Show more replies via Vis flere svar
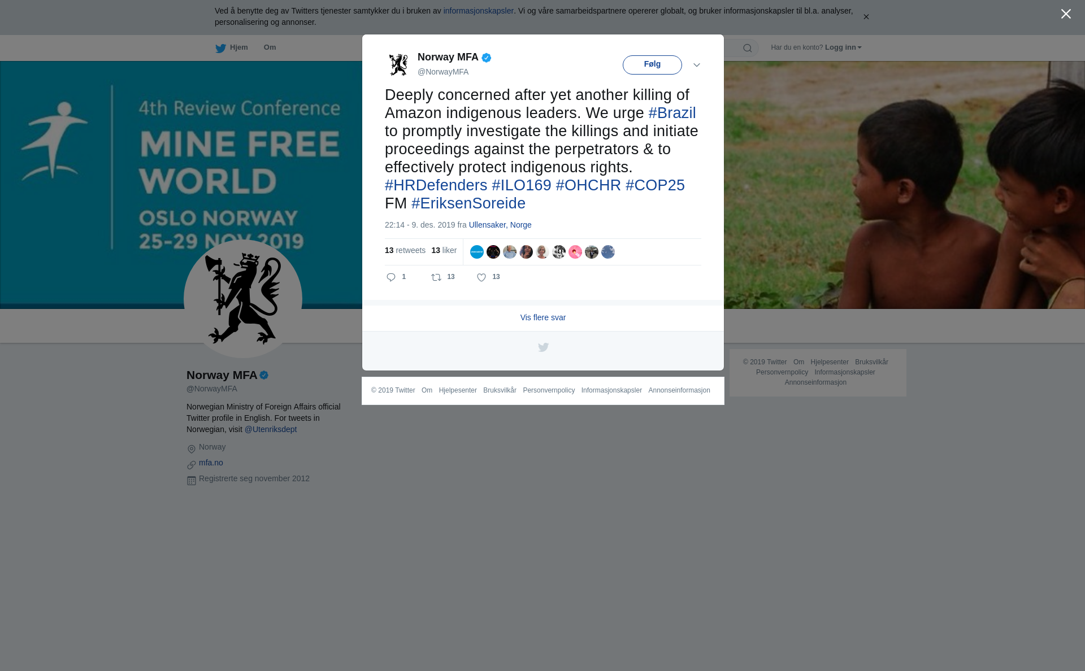This screenshot has height=671, width=1085. pos(543,317)
